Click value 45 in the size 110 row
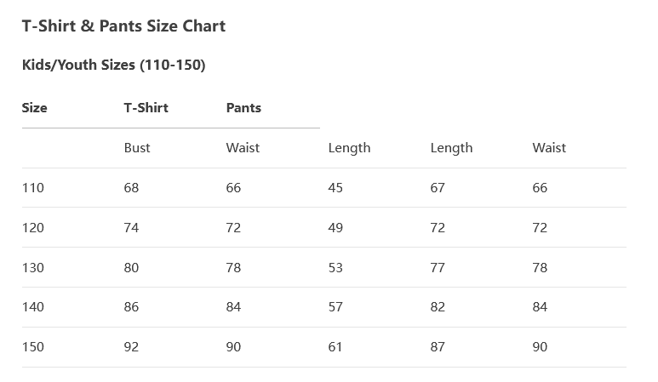 coord(335,187)
